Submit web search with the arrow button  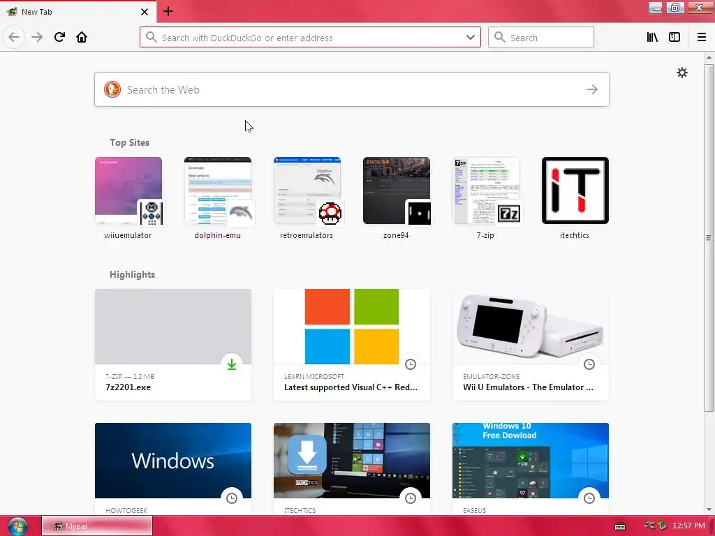(x=592, y=89)
